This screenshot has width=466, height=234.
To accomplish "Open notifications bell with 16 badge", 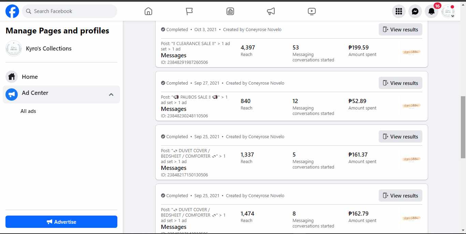I will [x=432, y=11].
